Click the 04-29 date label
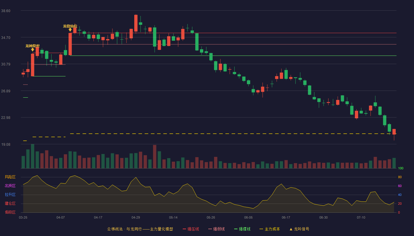The image size is (414, 236). click(x=136, y=217)
